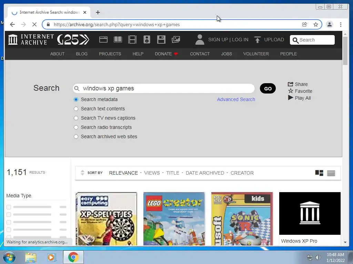Open the PROJECTS menu item

[x=110, y=54]
